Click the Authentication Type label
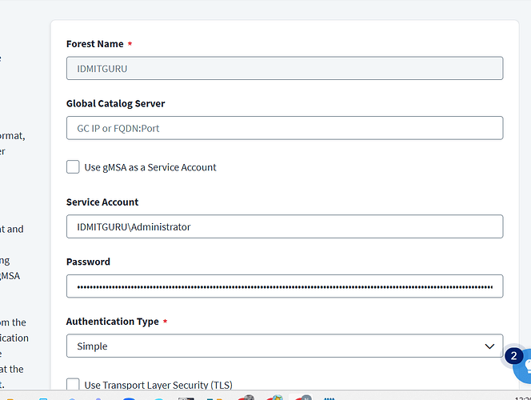Image resolution: width=531 pixels, height=400 pixels. tap(112, 321)
